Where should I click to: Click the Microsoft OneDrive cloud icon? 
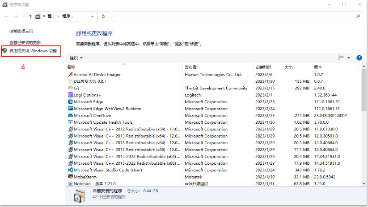70,115
